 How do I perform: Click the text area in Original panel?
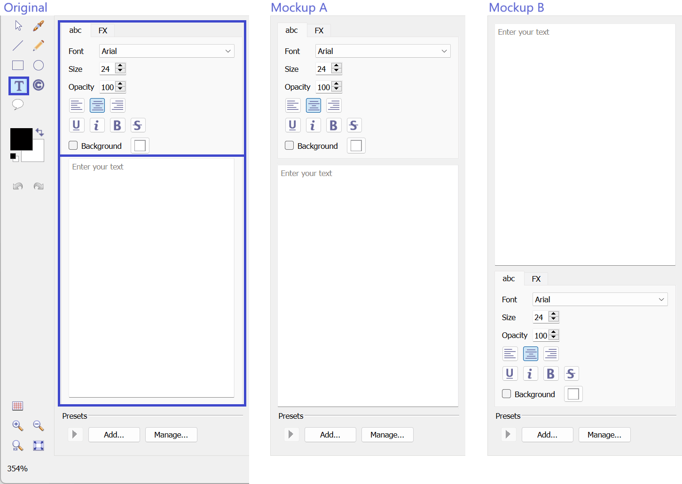(151, 278)
